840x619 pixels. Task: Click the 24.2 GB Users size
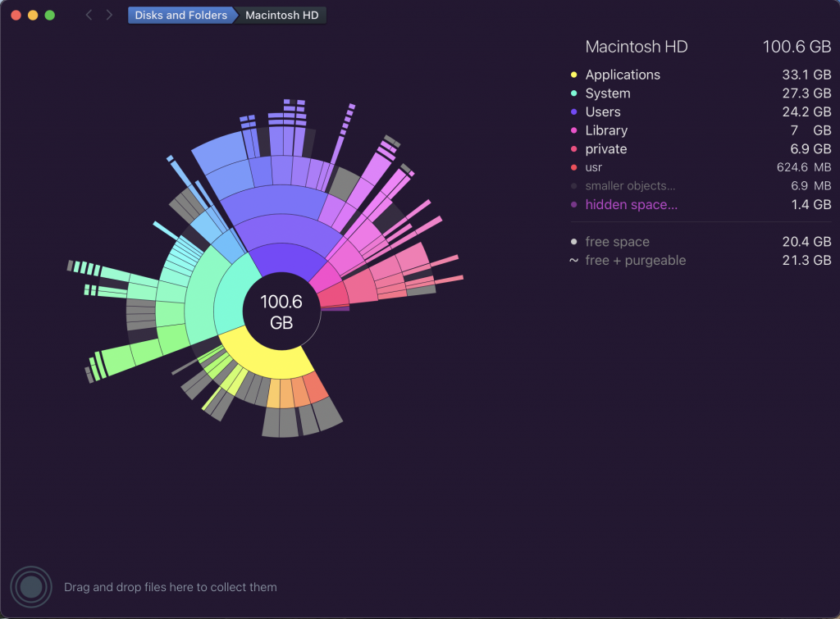807,112
